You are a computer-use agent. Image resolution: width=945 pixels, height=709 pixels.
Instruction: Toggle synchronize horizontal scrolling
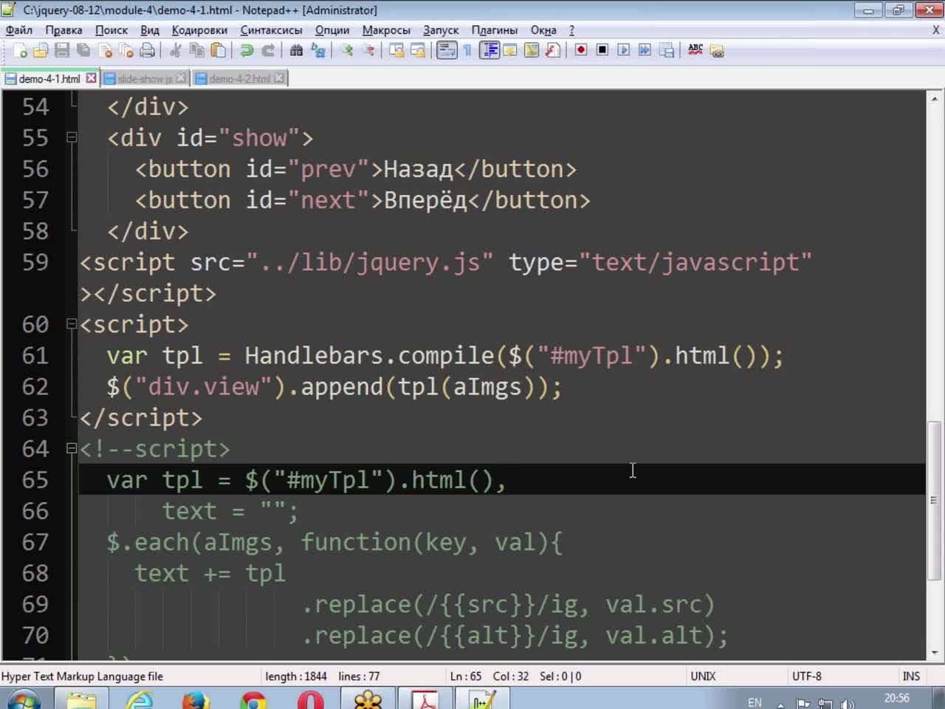point(418,50)
